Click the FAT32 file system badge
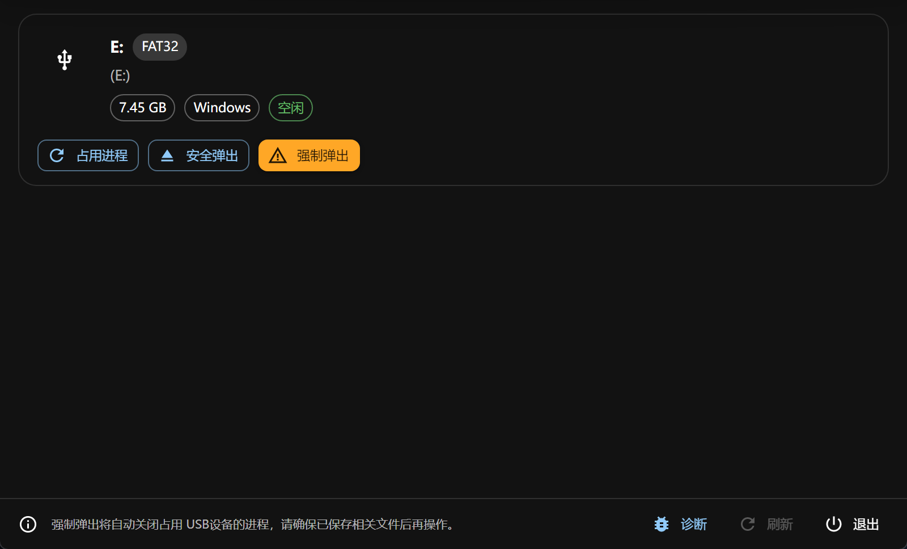Screen dimensions: 907x549 pyautogui.click(x=160, y=47)
